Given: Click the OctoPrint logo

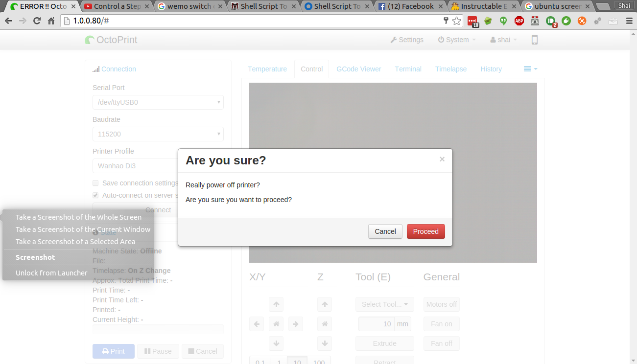Looking at the screenshot, I should (x=111, y=40).
